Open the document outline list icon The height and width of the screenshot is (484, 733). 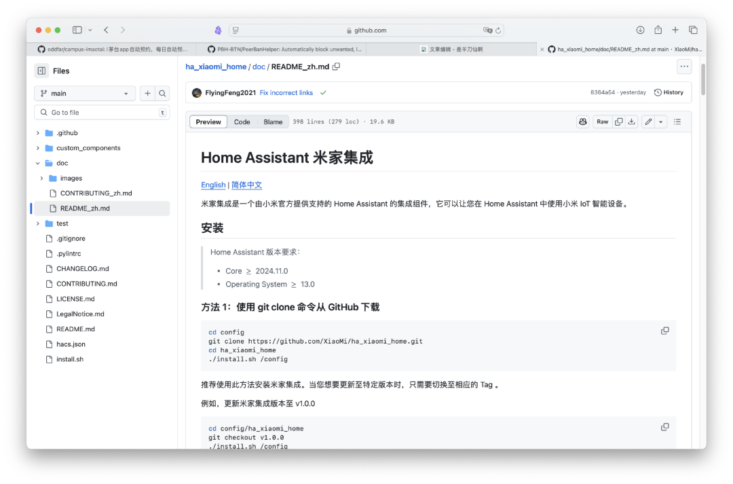click(x=677, y=122)
